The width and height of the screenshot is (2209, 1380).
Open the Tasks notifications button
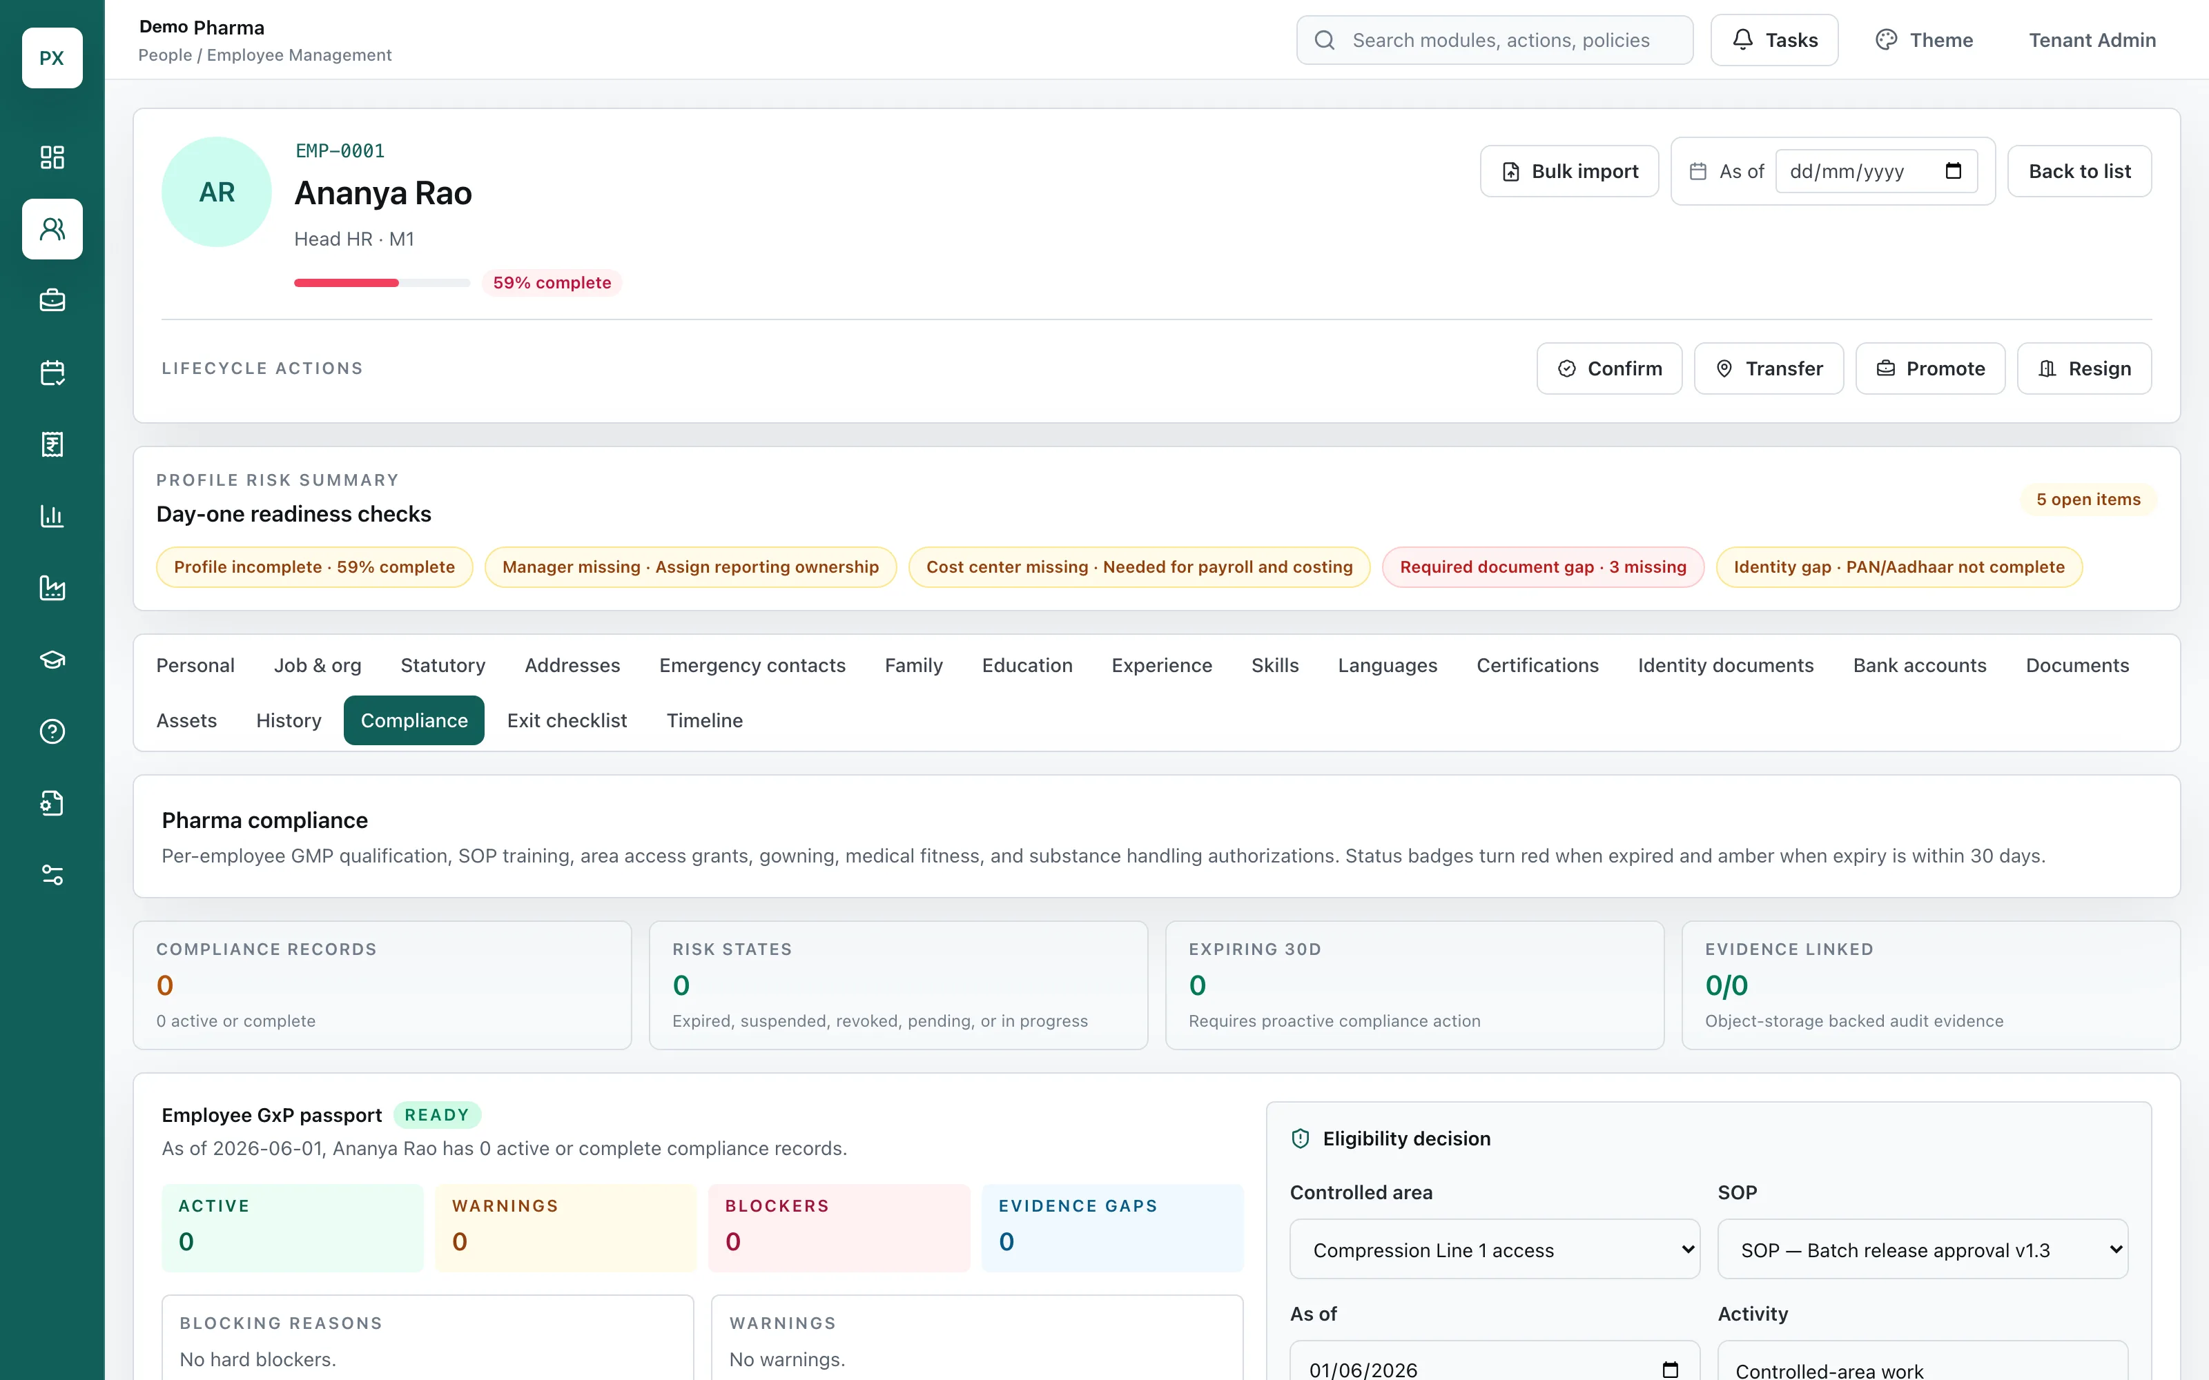[1773, 40]
